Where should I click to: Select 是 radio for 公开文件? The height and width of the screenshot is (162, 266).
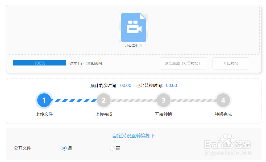pos(64,148)
